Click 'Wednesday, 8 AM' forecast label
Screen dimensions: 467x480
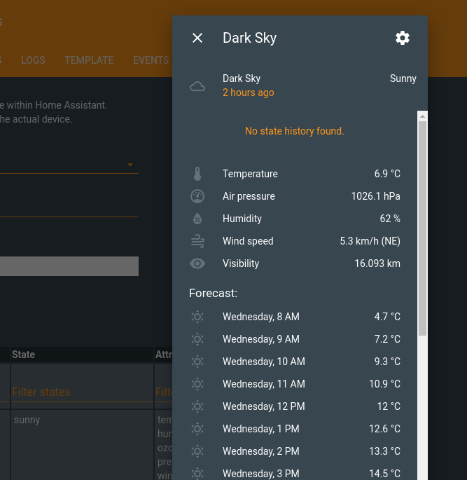pyautogui.click(x=261, y=317)
